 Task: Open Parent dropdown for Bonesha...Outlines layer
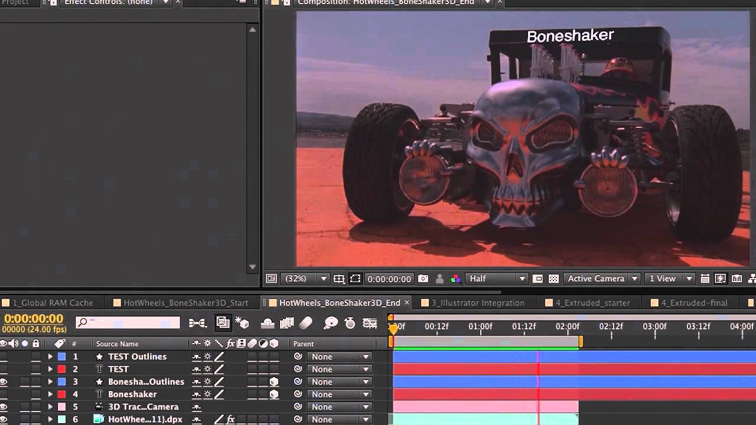tap(339, 382)
